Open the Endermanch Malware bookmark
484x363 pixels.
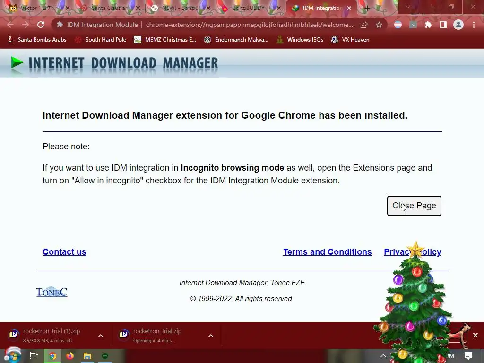(236, 40)
